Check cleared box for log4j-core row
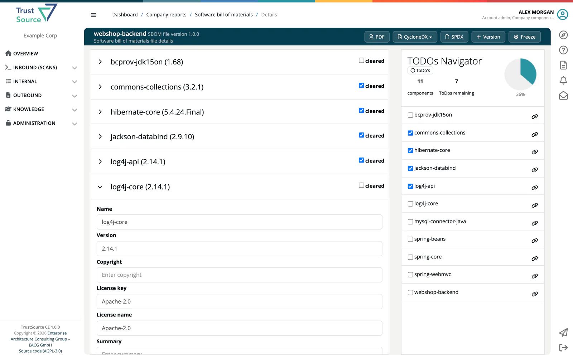 coord(361,185)
